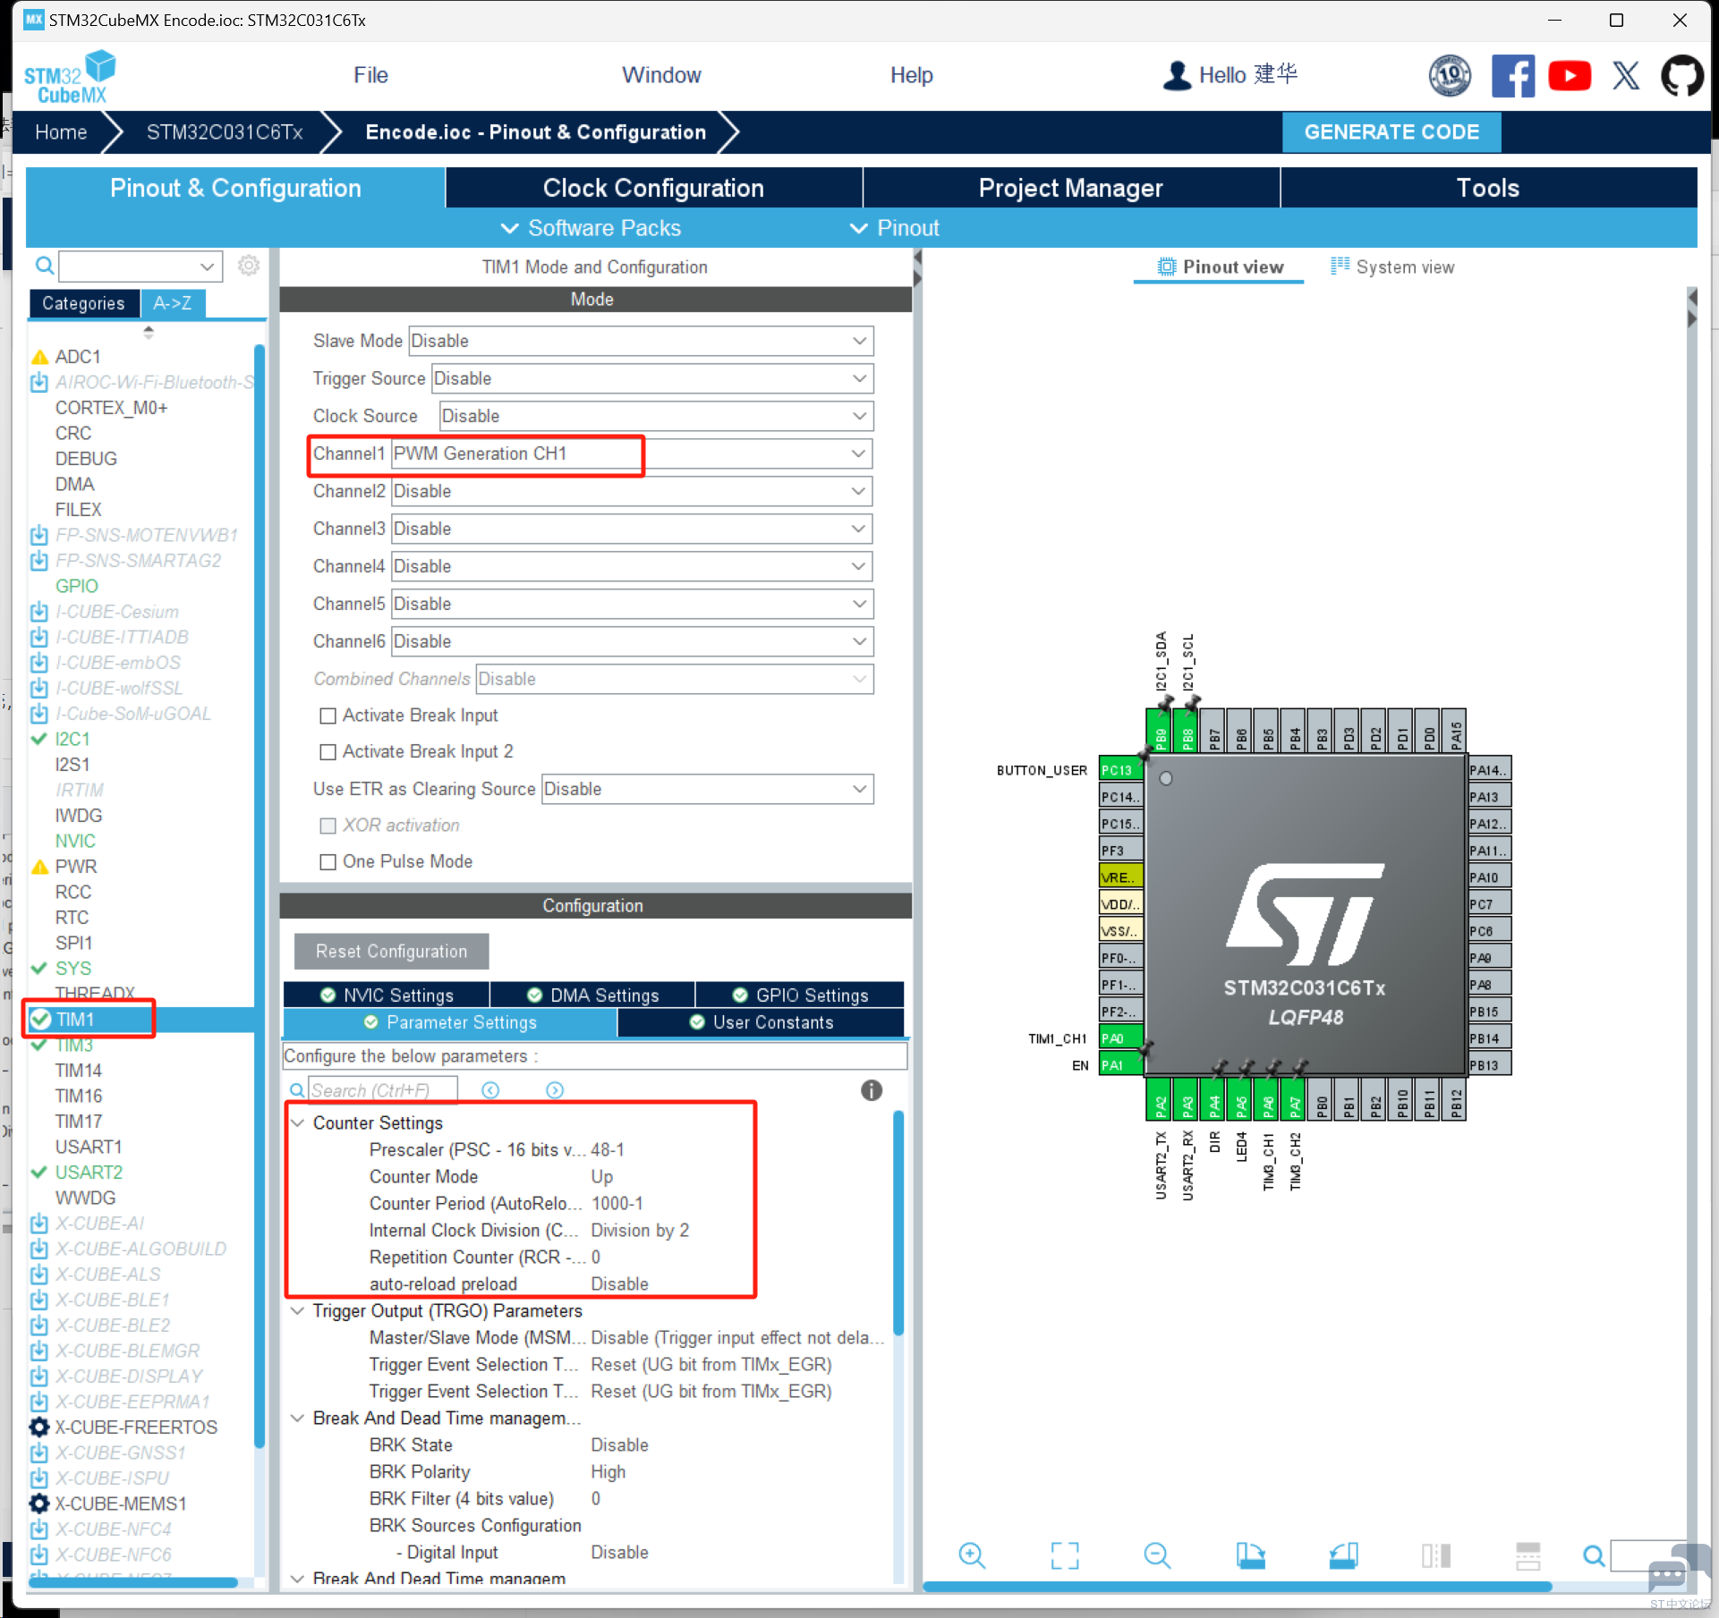
Task: Open the X (Twitter) icon link
Action: (1626, 75)
